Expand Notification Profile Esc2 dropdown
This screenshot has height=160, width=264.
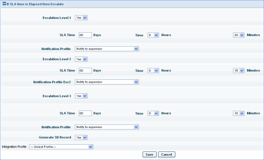(x=107, y=82)
